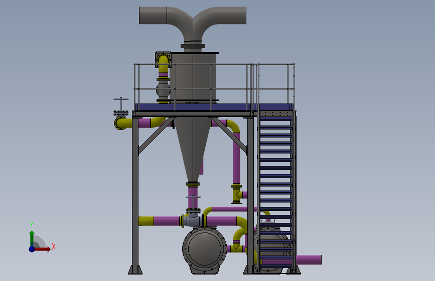
Task: Click the blue Z axis ball of the triad
Action: click(x=32, y=249)
